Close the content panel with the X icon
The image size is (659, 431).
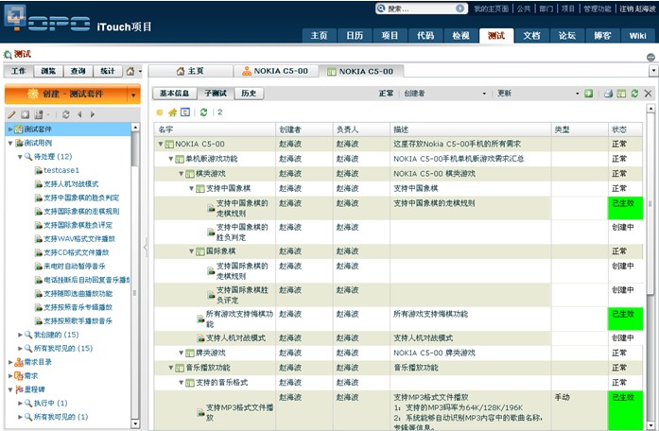[648, 94]
